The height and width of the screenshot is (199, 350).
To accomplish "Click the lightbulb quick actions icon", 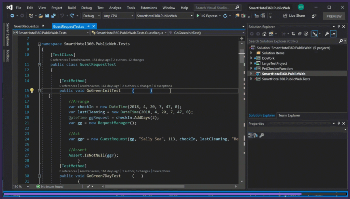I will click(32, 91).
